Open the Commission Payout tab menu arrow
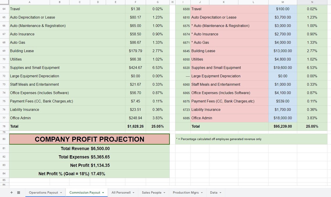This screenshot has height=197, width=331. 102,192
